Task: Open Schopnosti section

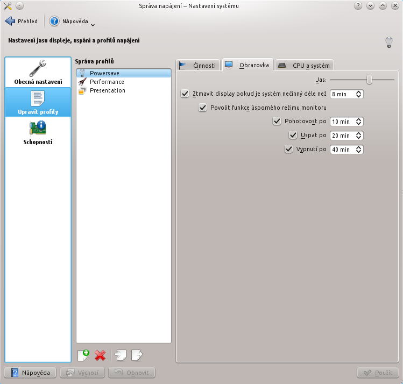Action: coord(38,132)
